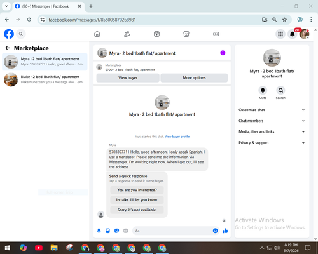Mute this conversation with the bell

263,90
